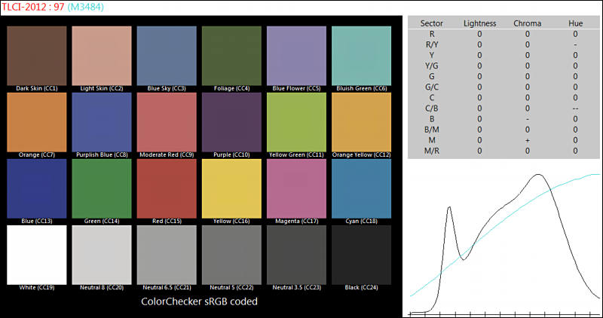Click the Lightness column header
603x318 pixels.
(479, 23)
